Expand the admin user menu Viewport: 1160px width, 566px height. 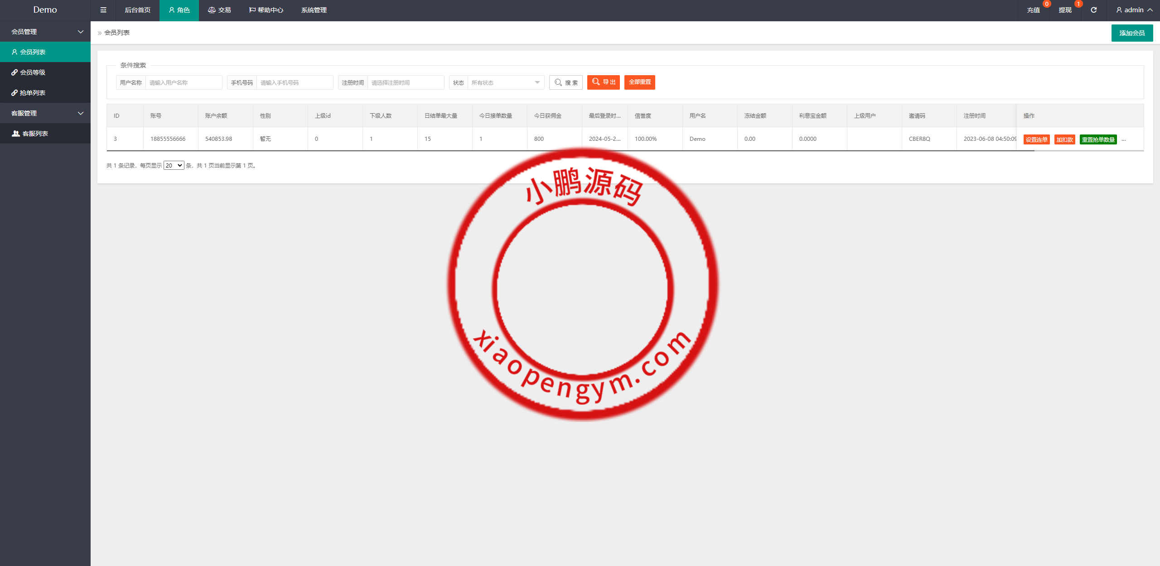[x=1134, y=10]
